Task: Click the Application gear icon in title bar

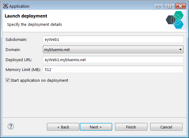Action: [x=6, y=6]
